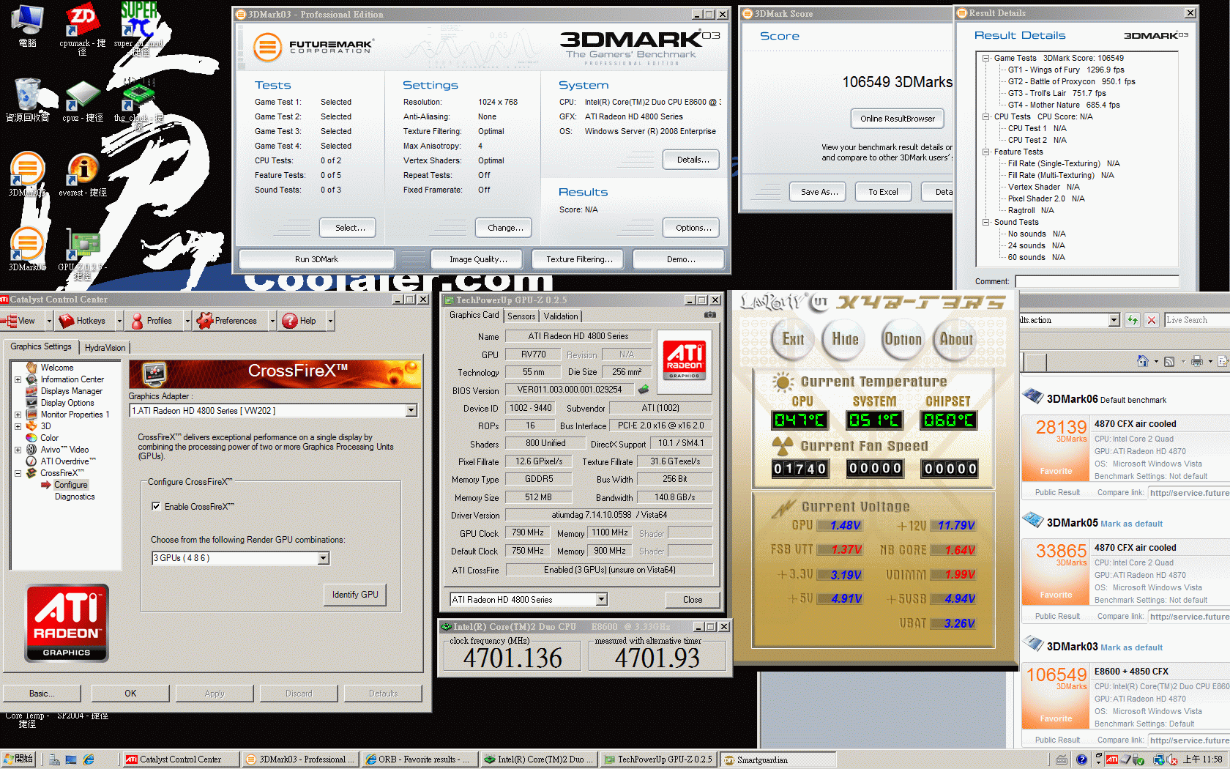The image size is (1230, 769).
Task: Select Diagnostics in the Catalyst tree
Action: coord(75,497)
